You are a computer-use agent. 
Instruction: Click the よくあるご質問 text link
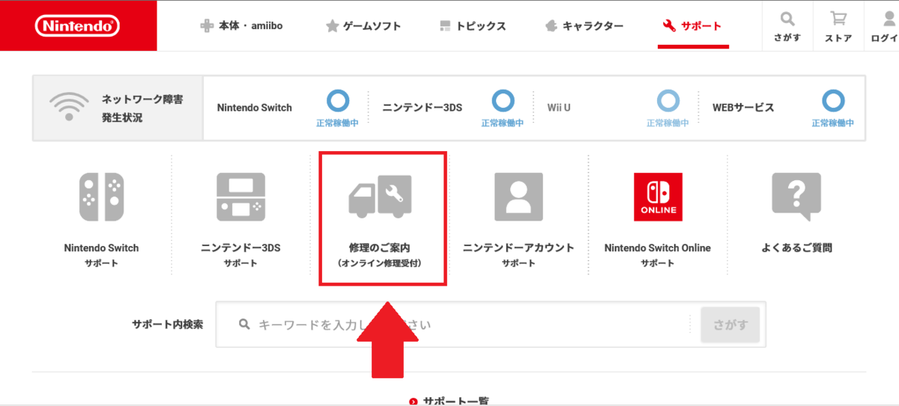[x=796, y=248]
